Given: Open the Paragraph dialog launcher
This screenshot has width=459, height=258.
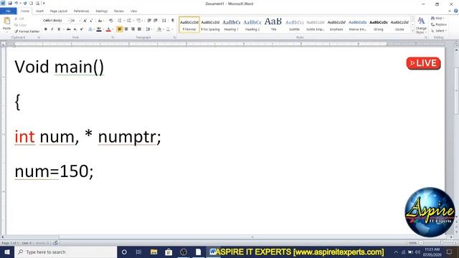Looking at the screenshot, I should coord(175,37).
